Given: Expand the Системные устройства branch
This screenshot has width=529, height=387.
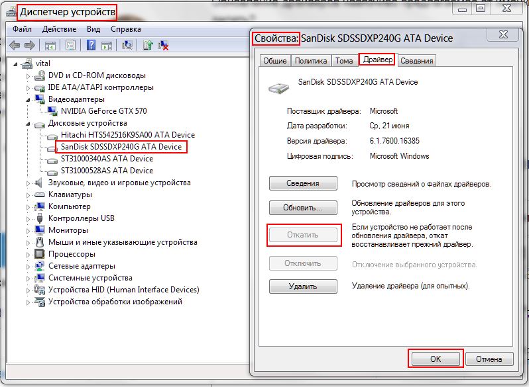Looking at the screenshot, I should pos(28,279).
